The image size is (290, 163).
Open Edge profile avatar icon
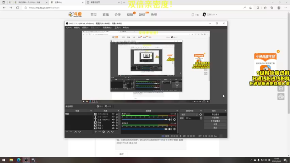pyautogui.click(x=279, y=8)
